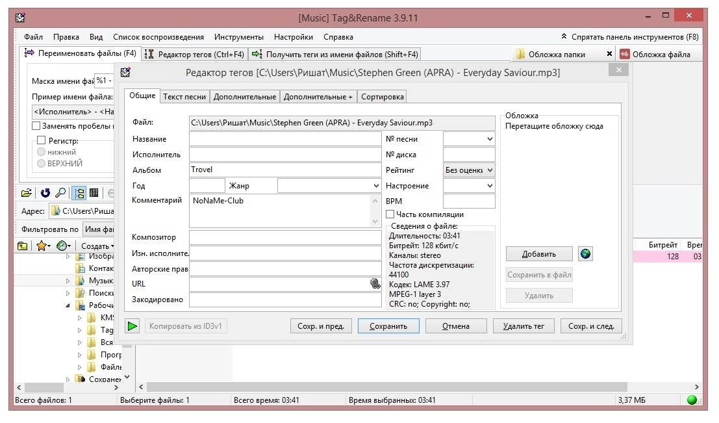Toggle the Заменять пробелы checkbox
The height and width of the screenshot is (423, 719).
[36, 125]
